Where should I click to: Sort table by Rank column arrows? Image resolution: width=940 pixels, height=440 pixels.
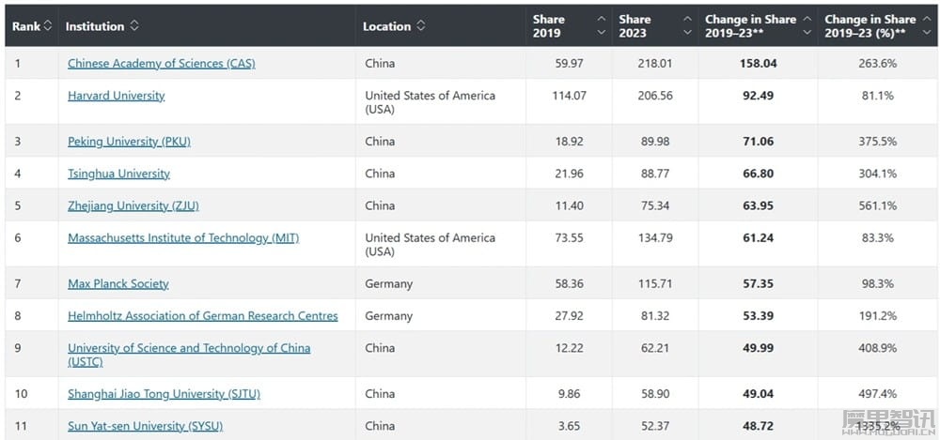(48, 26)
